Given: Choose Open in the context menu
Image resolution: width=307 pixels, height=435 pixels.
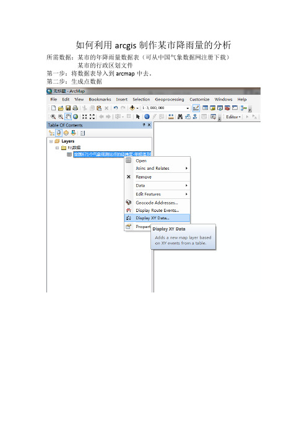Looking at the screenshot, I should click(x=157, y=160).
